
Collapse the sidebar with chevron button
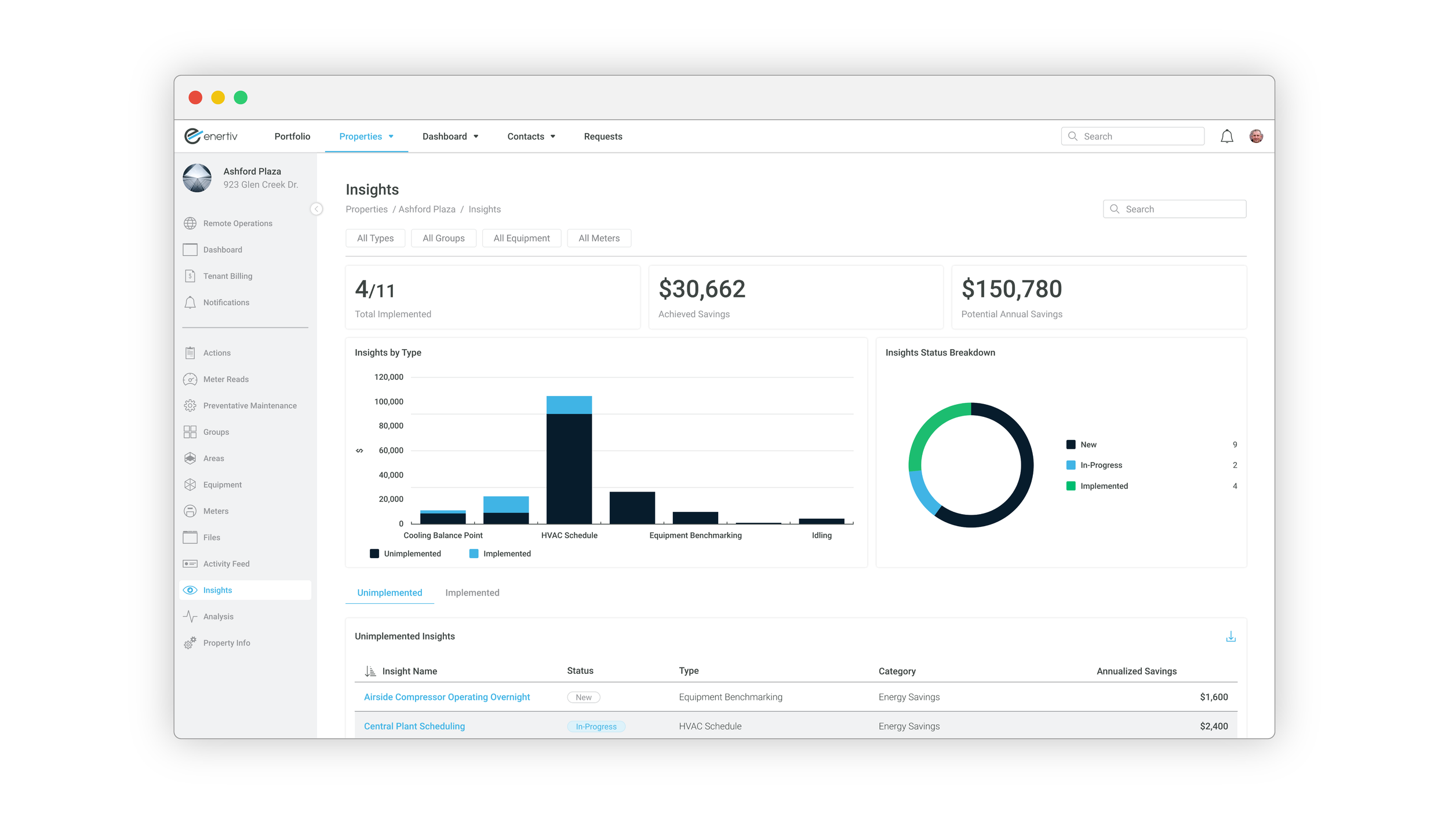[316, 209]
